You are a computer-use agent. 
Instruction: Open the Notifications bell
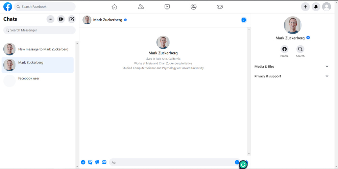[316, 7]
